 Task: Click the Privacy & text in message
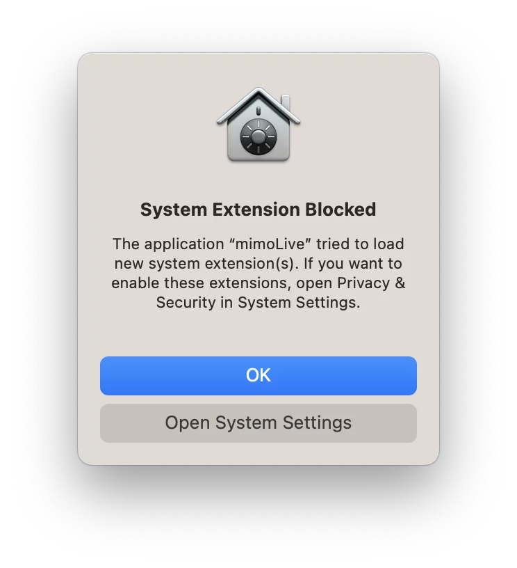coord(371,283)
